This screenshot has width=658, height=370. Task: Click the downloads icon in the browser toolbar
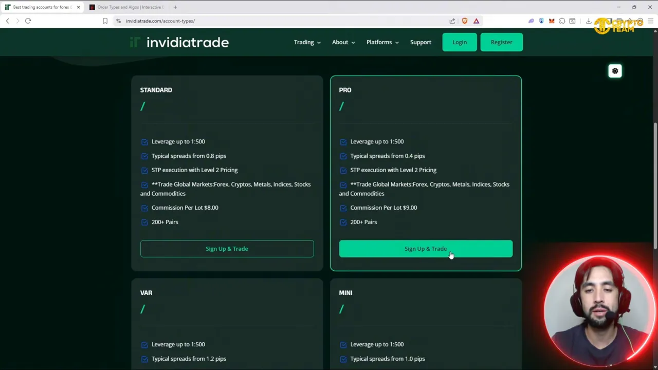coord(588,21)
